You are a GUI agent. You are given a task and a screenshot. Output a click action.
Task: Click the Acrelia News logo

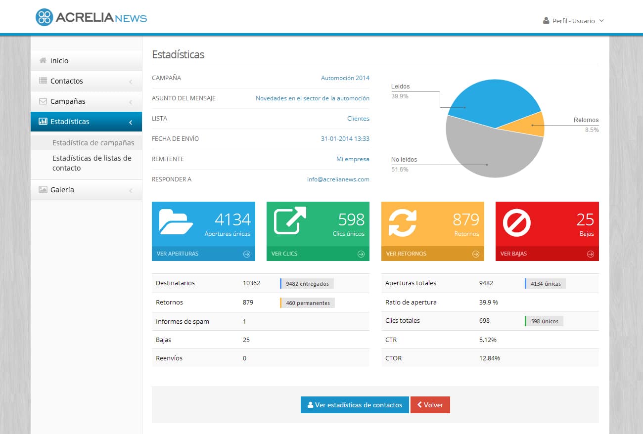click(x=91, y=17)
